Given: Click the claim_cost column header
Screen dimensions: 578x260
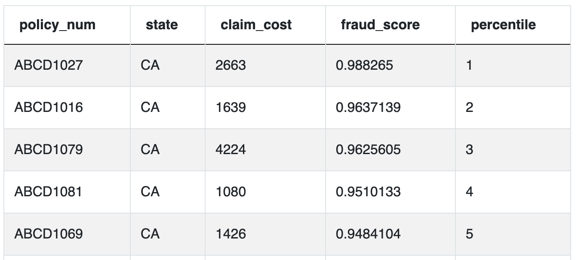Looking at the screenshot, I should click(256, 25).
